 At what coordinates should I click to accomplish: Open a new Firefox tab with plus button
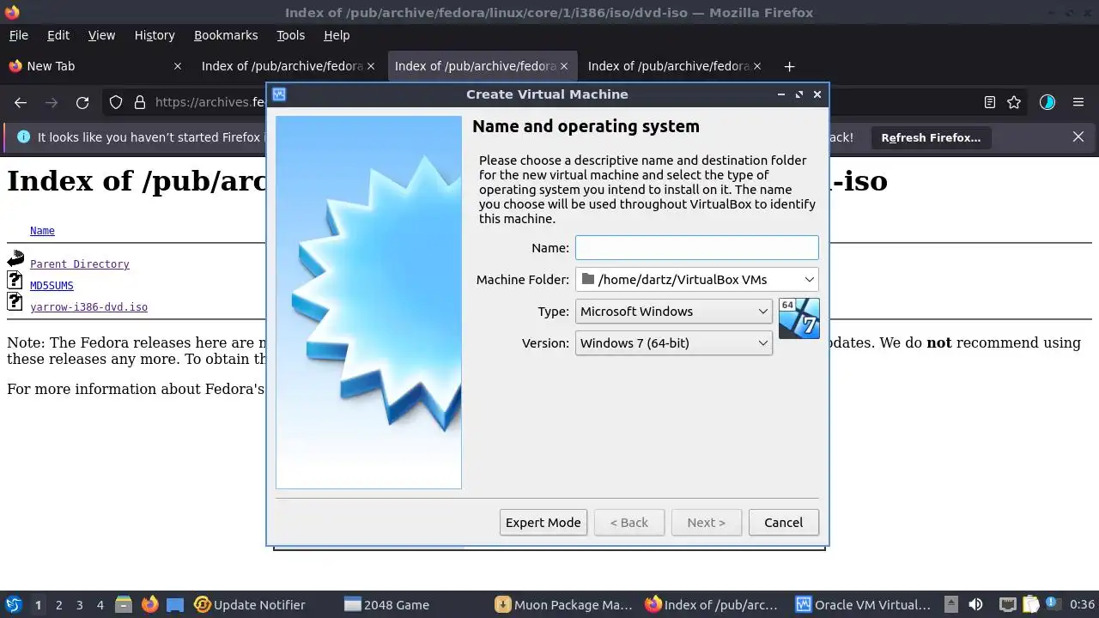[x=789, y=66]
